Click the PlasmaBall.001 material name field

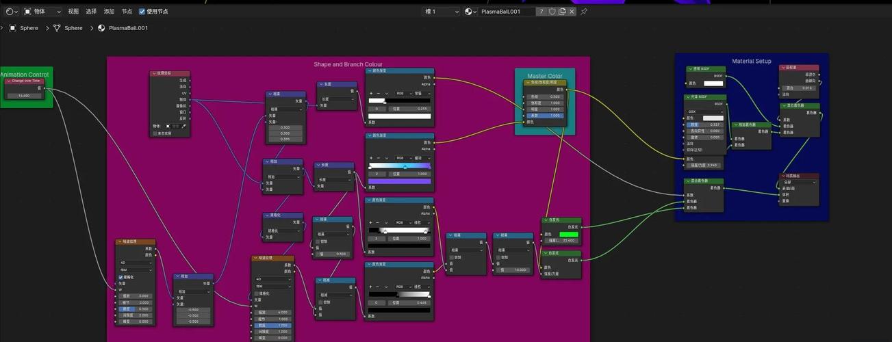(506, 12)
